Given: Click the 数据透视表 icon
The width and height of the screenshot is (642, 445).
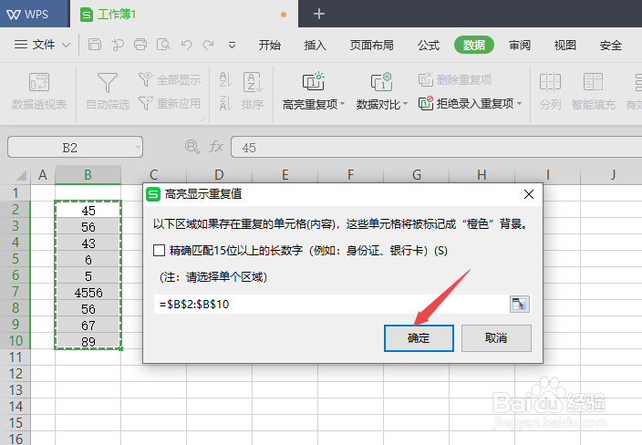Looking at the screenshot, I should coord(39,82).
